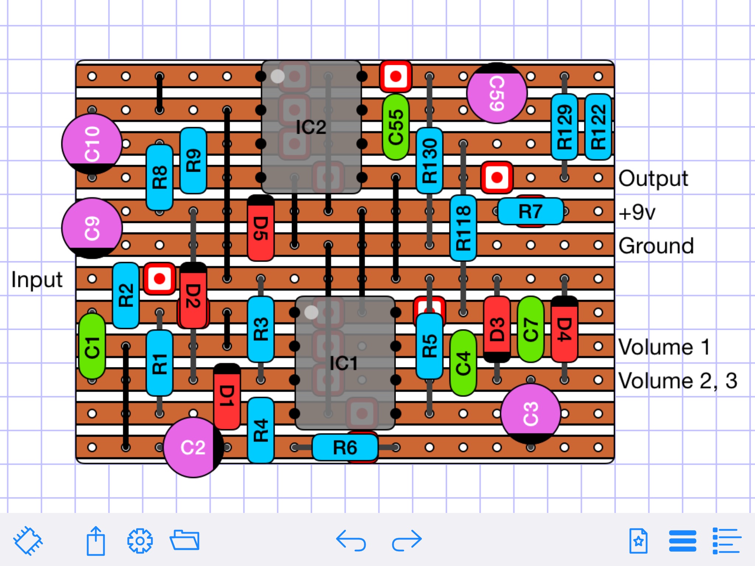Screen dimensions: 755x566
Task: Open the component list icon
Action: 726,541
